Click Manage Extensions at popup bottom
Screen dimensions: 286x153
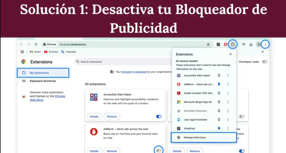pos(204,137)
